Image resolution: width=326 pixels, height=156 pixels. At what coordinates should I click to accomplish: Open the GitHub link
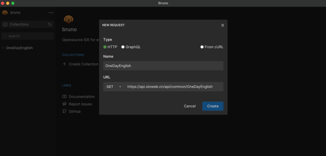tap(75, 112)
